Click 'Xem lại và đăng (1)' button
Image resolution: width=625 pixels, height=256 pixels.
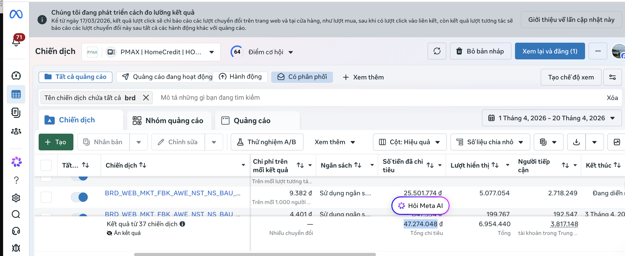tap(550, 51)
